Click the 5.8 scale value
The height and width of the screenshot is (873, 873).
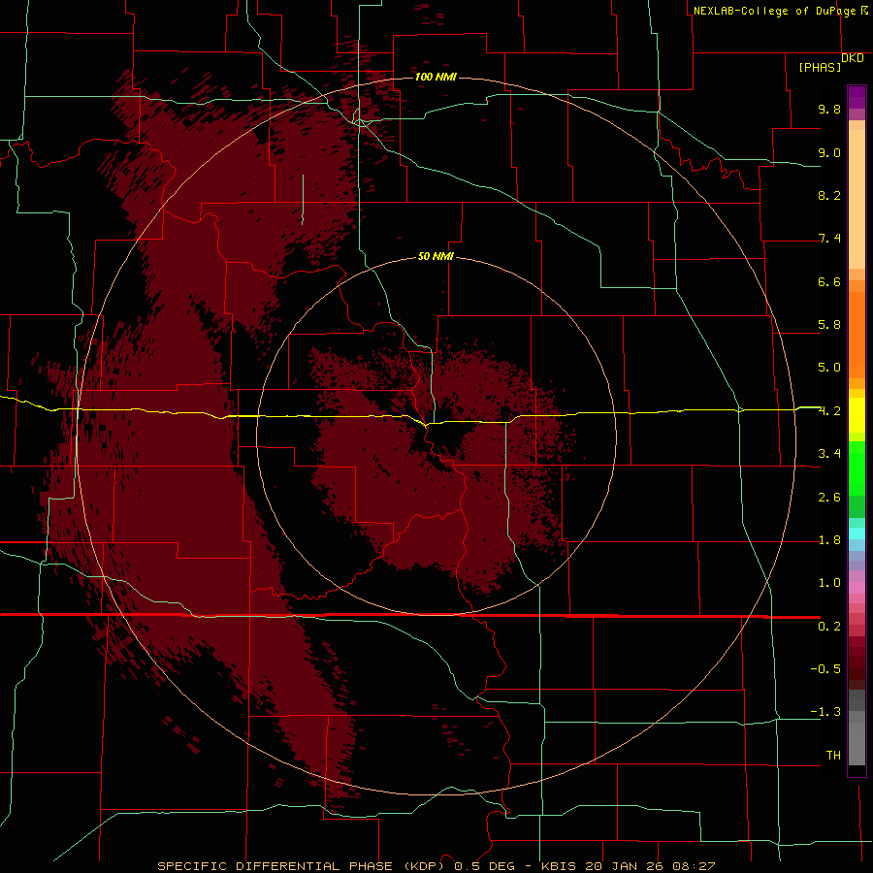829,325
